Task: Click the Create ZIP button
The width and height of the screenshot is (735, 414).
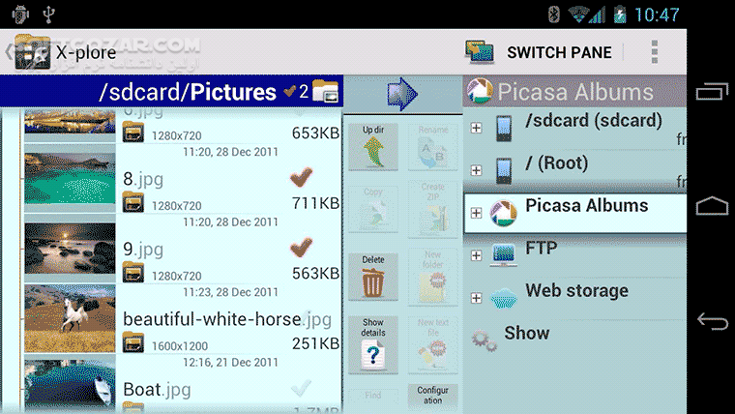Action: coord(432,208)
